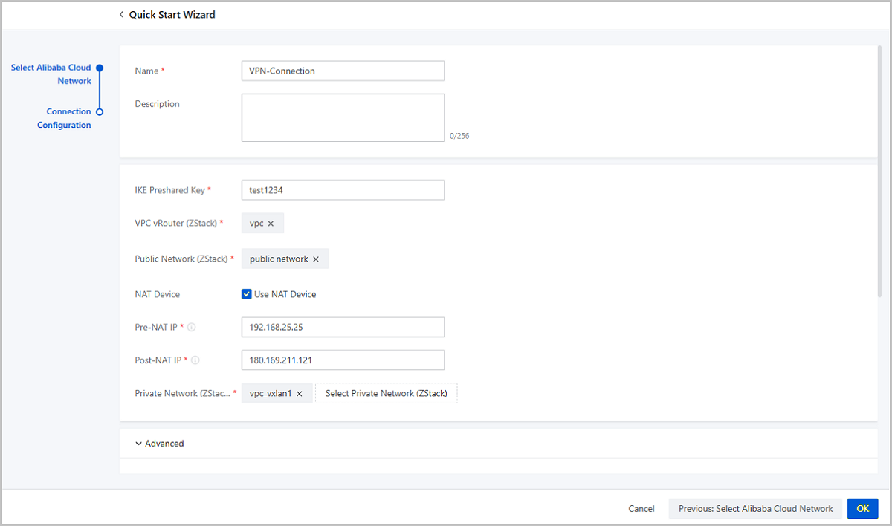Go to Select Alibaba Cloud Network step label
This screenshot has height=526, width=892.
click(x=51, y=74)
